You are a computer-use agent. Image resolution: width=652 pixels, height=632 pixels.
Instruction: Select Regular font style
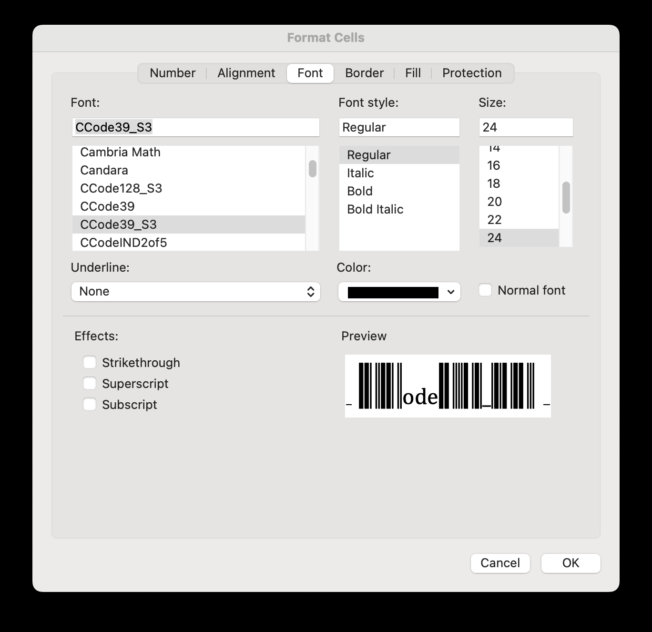click(x=399, y=155)
